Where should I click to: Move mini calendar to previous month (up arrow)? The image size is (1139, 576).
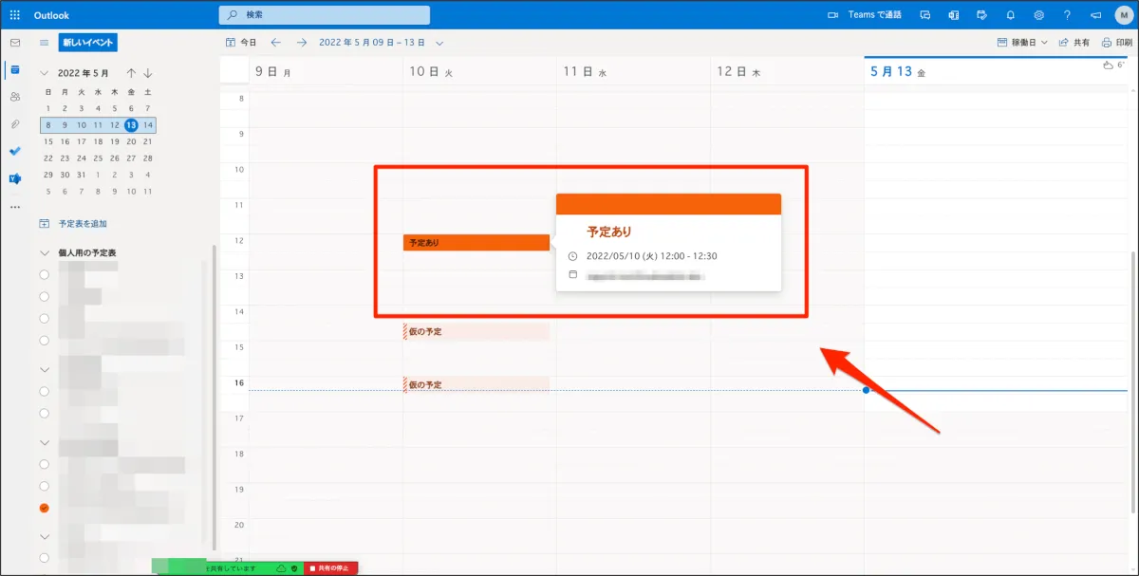[x=131, y=73]
